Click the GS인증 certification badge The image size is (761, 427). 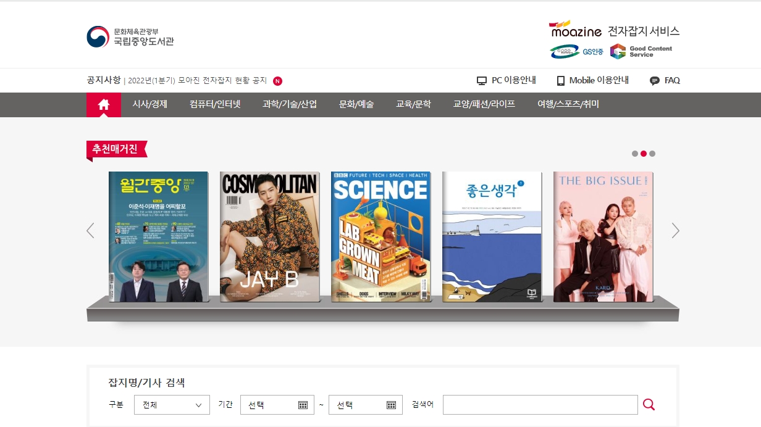pyautogui.click(x=577, y=52)
